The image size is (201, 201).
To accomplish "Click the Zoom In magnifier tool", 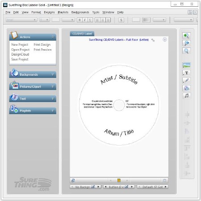I will (186, 36).
